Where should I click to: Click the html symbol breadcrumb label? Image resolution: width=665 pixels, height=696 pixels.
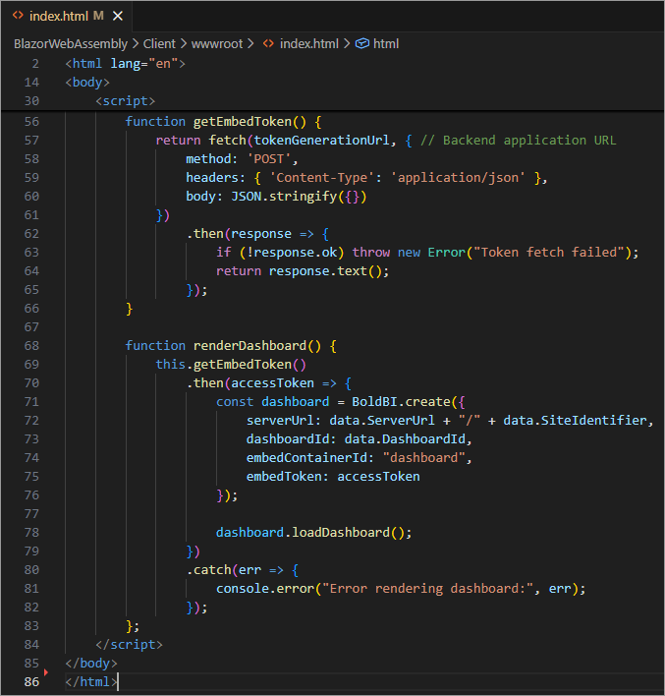pos(386,43)
